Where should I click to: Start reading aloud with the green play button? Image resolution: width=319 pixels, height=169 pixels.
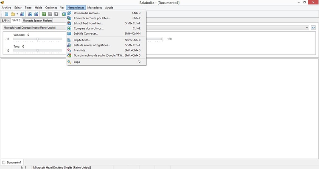click(x=44, y=14)
